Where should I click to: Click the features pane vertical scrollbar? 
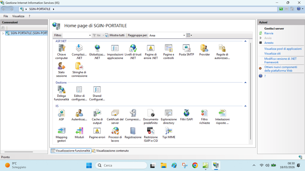coord(251,91)
